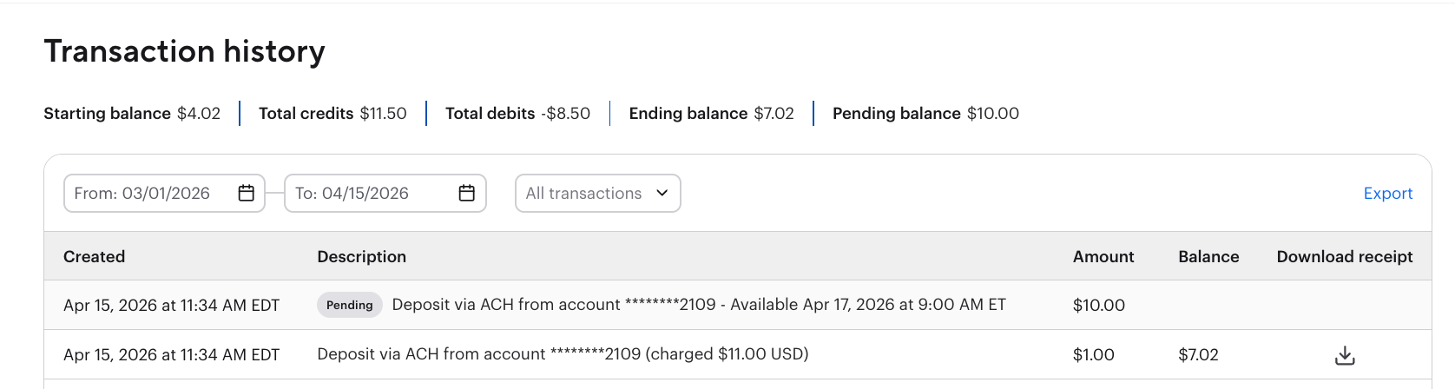Click the All transactions dropdown chevron
Screen dimensions: 1455x389
[662, 193]
